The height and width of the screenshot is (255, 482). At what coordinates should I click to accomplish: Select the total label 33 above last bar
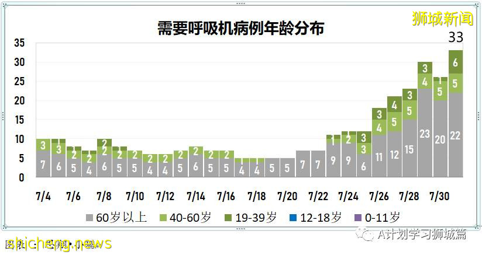[456, 37]
